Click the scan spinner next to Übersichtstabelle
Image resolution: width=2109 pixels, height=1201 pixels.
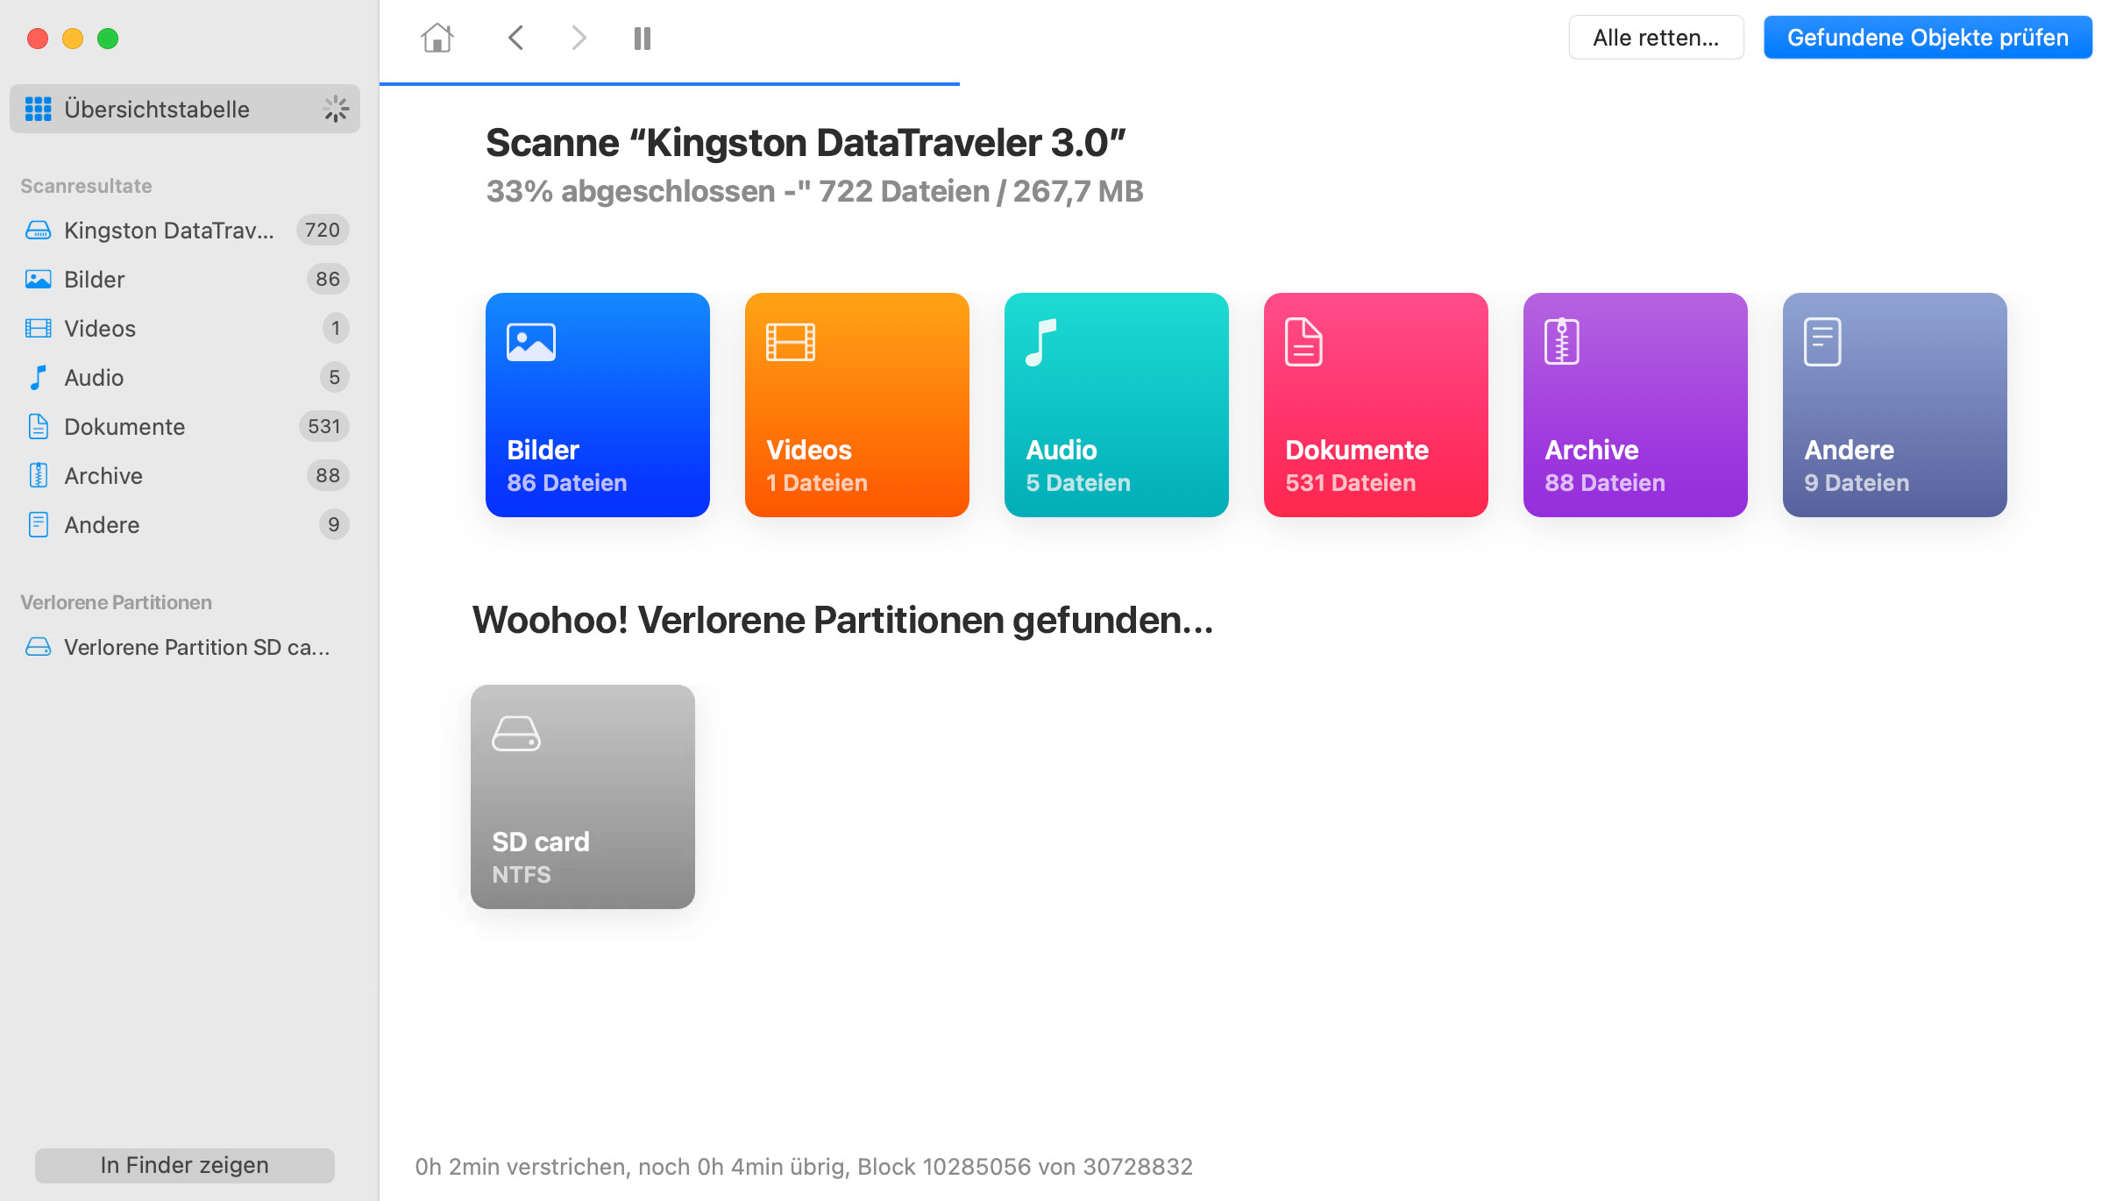click(x=336, y=109)
